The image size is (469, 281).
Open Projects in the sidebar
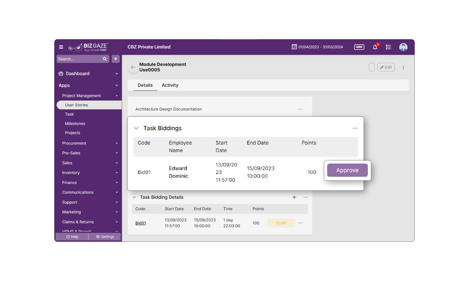73,133
